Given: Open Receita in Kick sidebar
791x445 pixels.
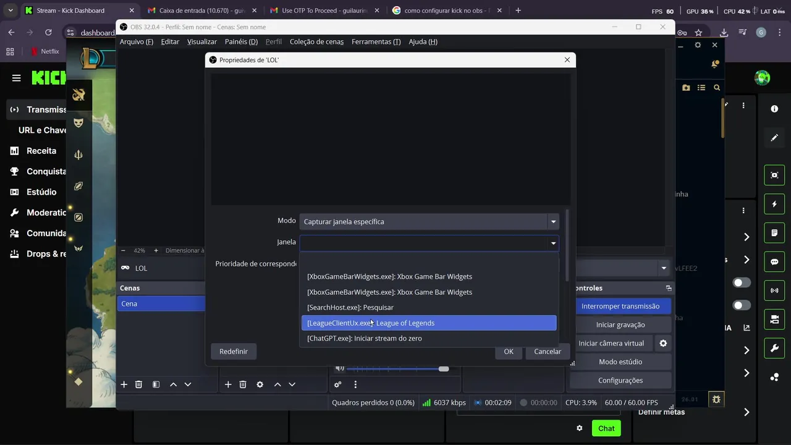Looking at the screenshot, I should 41,151.
